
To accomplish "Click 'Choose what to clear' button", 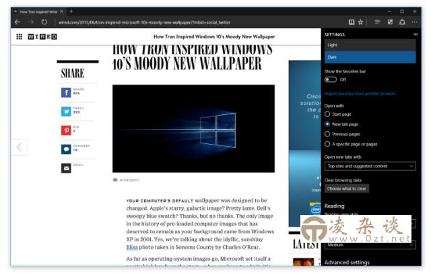I will coord(347,189).
